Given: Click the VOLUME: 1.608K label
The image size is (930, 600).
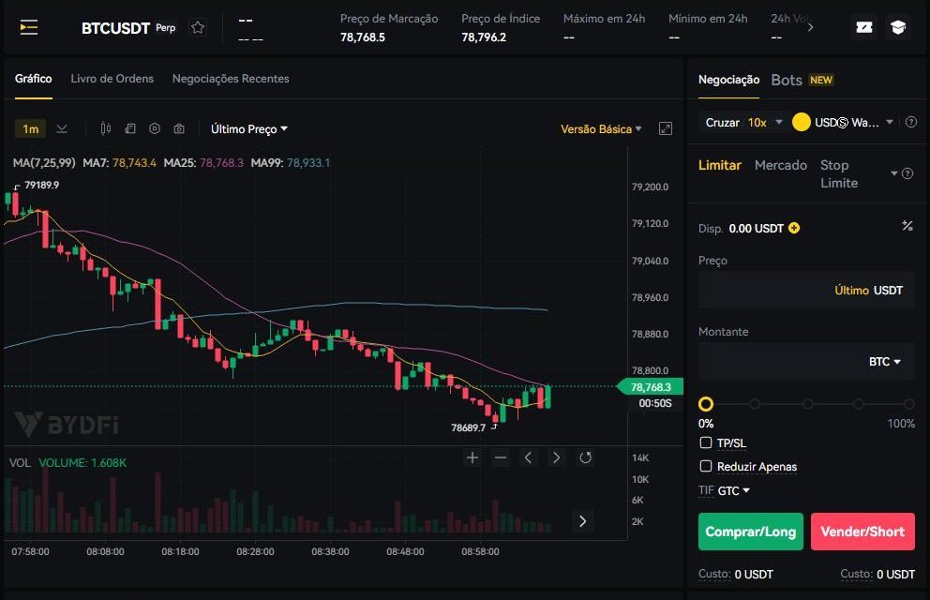Looking at the screenshot, I should point(82,462).
